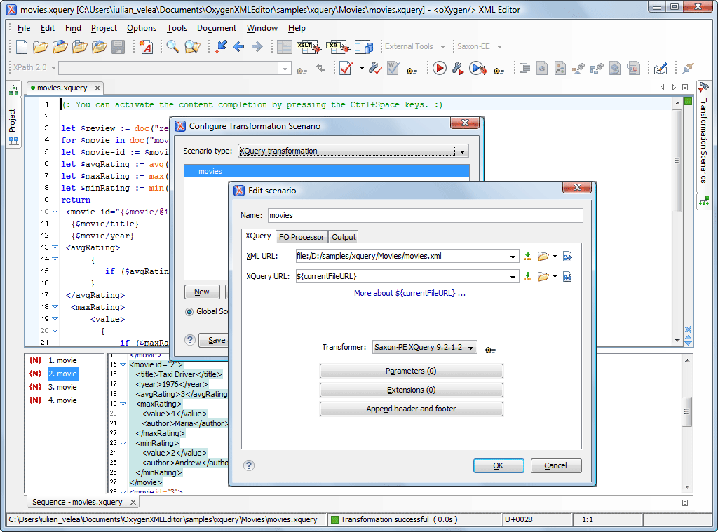The height and width of the screenshot is (532, 718).
Task: Select '2. movie' in the sequence list
Action: tap(62, 374)
